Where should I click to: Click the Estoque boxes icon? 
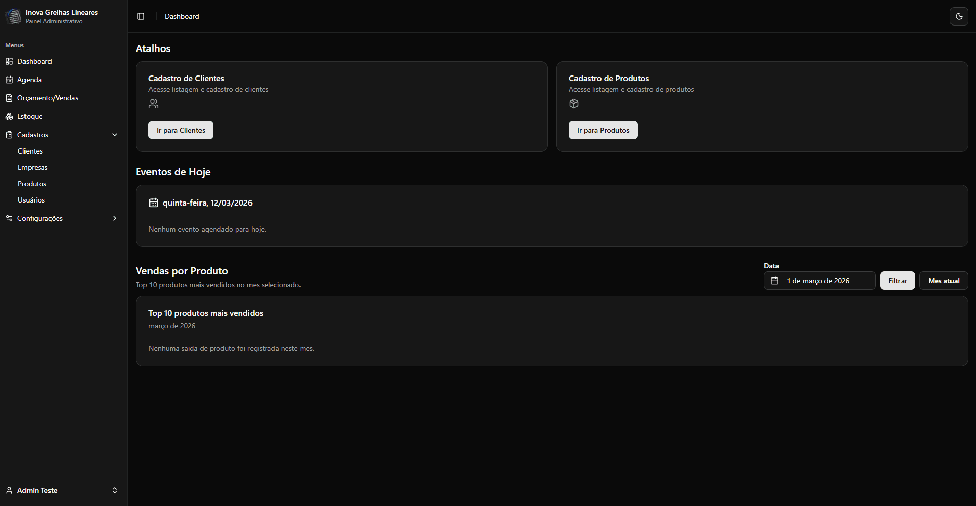tap(9, 116)
